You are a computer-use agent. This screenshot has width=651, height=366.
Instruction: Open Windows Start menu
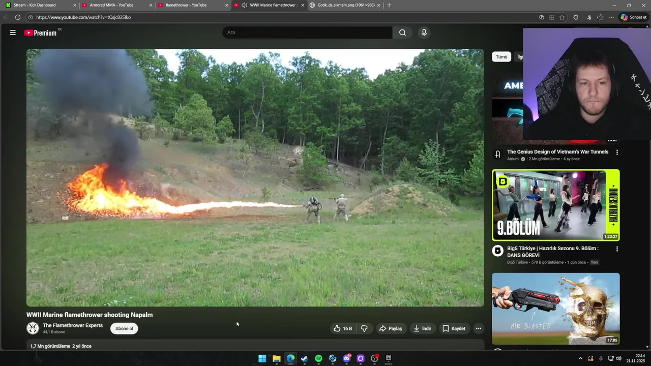click(x=262, y=358)
